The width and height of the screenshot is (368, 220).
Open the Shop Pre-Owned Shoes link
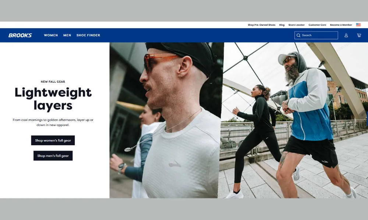(x=261, y=25)
